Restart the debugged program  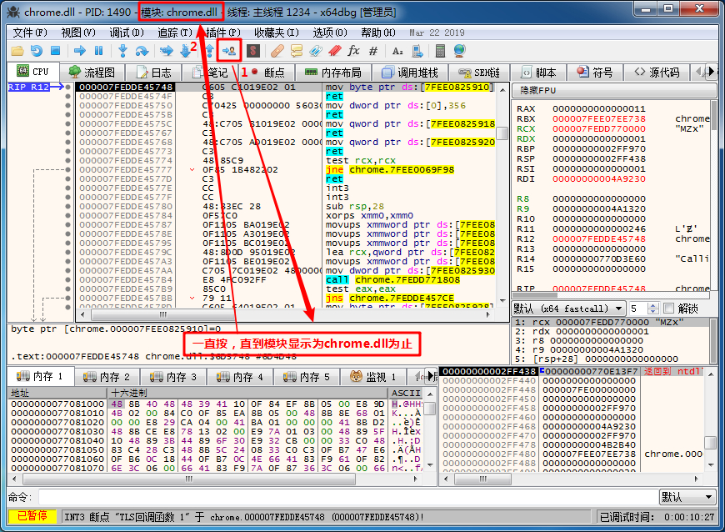tap(37, 51)
